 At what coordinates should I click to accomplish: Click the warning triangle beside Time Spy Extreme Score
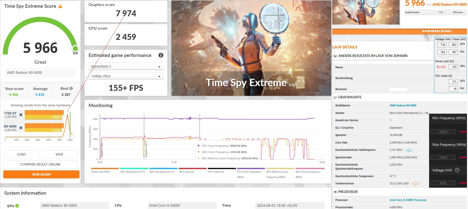tap(60, 6)
